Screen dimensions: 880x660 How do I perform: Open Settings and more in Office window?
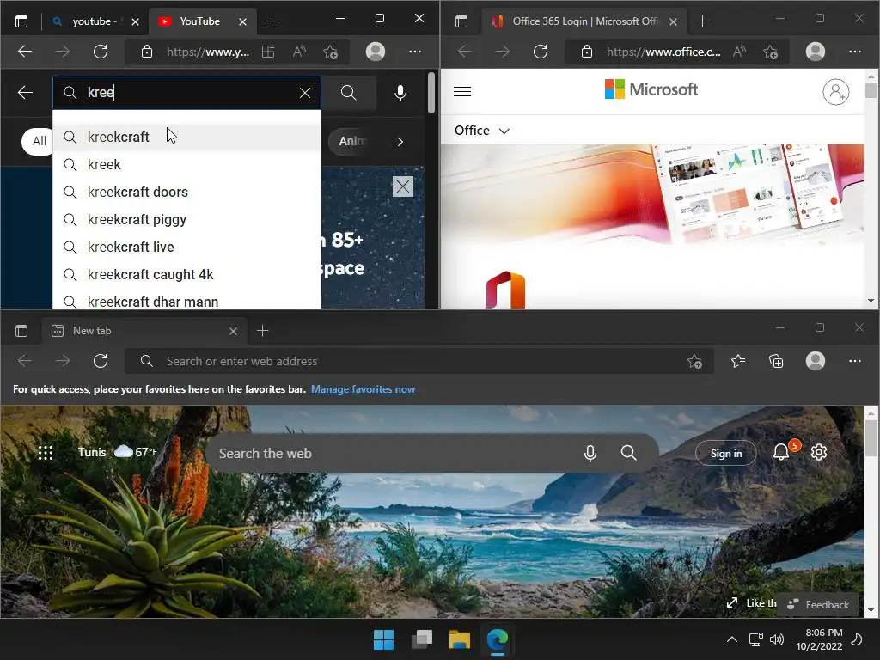(x=855, y=52)
